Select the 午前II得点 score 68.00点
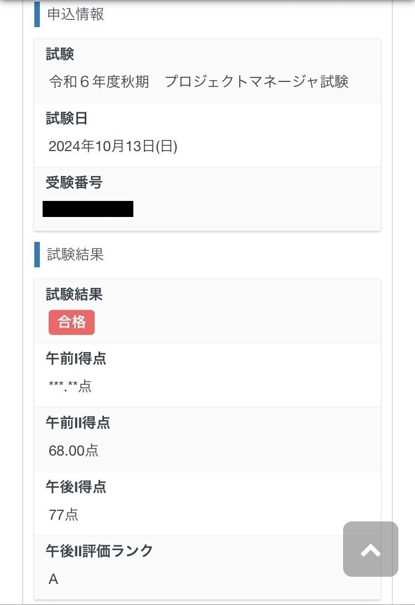The height and width of the screenshot is (605, 415). 74,451
